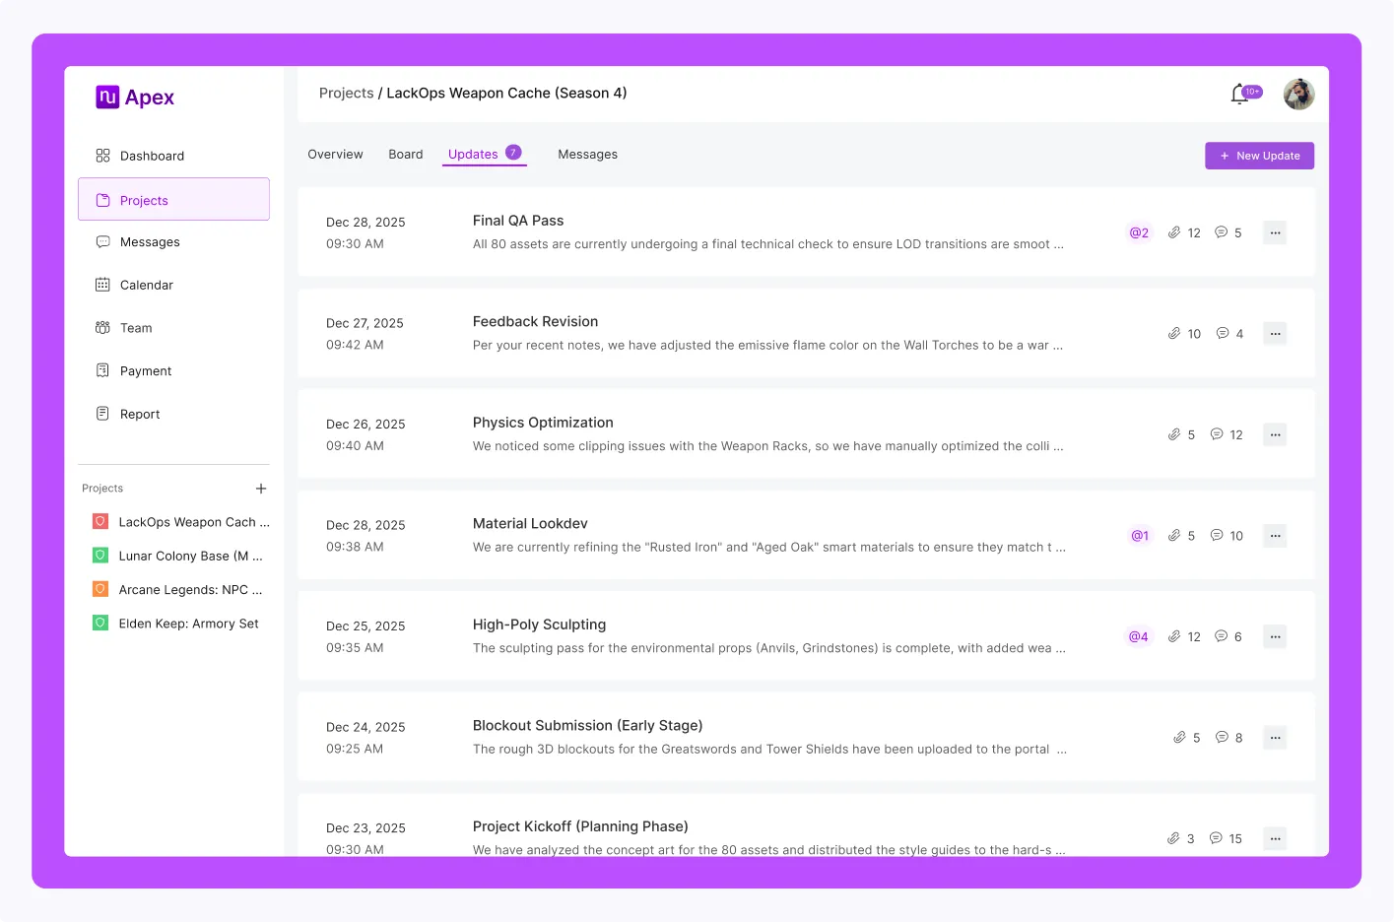The image size is (1394, 922).
Task: Select Lunar Colony Base project in sidebar
Action: [x=190, y=557]
